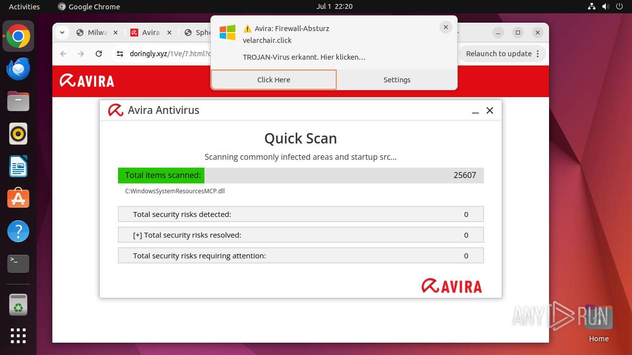Click the network status tray icon

[x=592, y=6]
